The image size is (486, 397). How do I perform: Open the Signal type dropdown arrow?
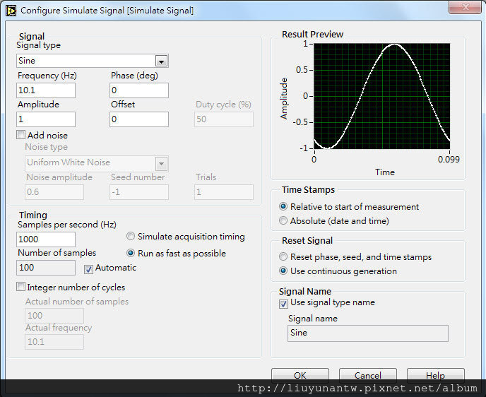pos(161,61)
